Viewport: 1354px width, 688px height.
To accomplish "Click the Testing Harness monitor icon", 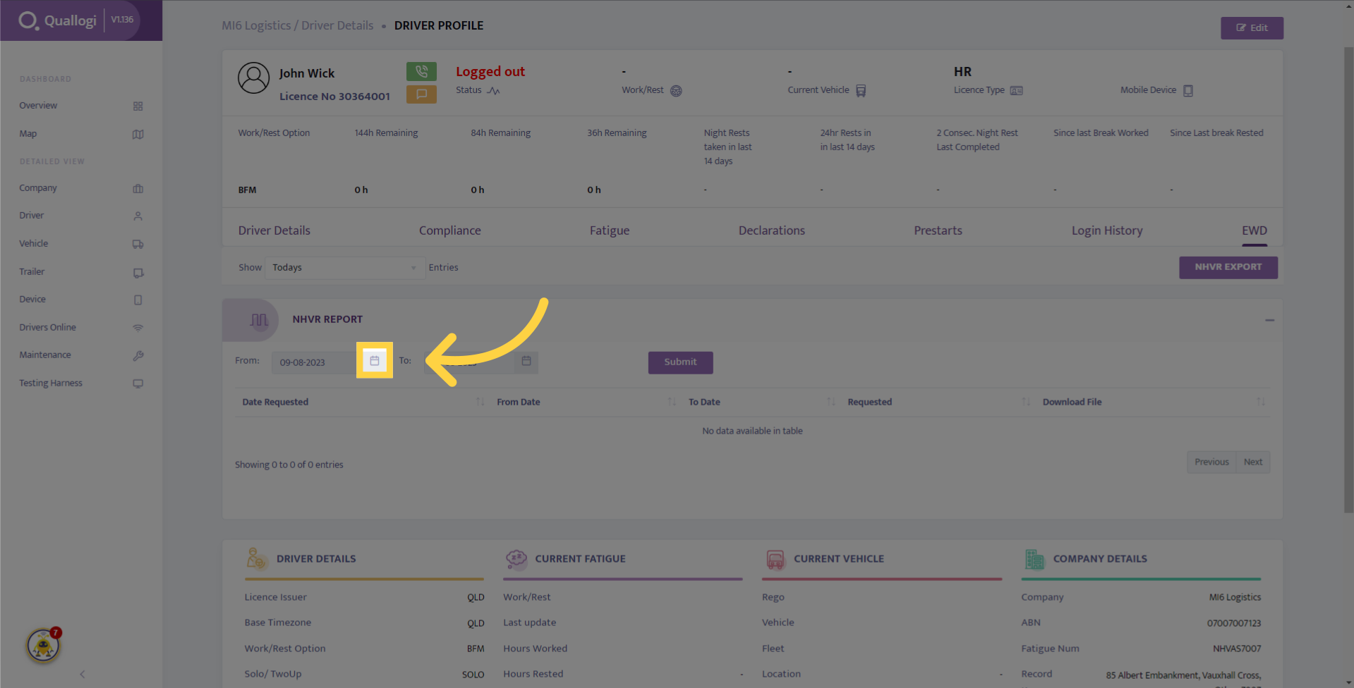I will click(138, 383).
